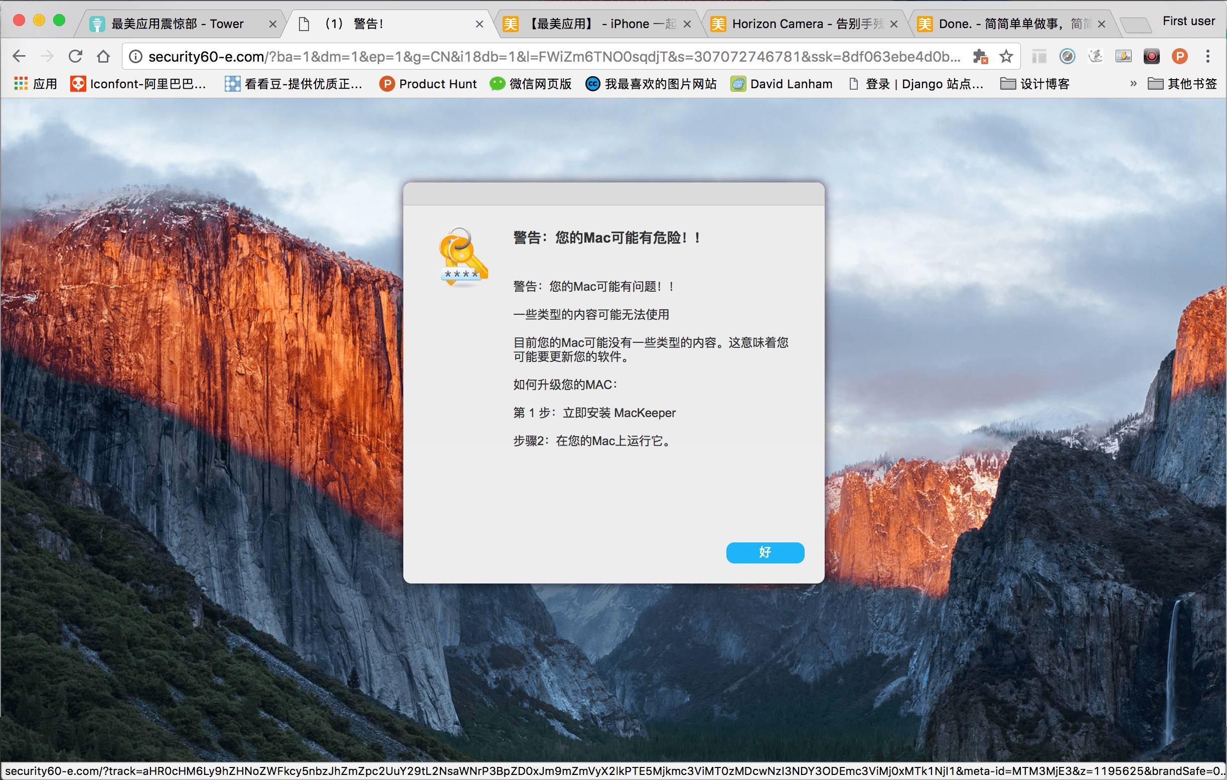Click the red P extension icon

[x=1180, y=56]
